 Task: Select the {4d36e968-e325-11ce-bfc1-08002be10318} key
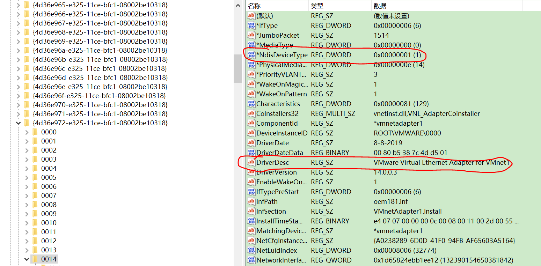coord(100,32)
